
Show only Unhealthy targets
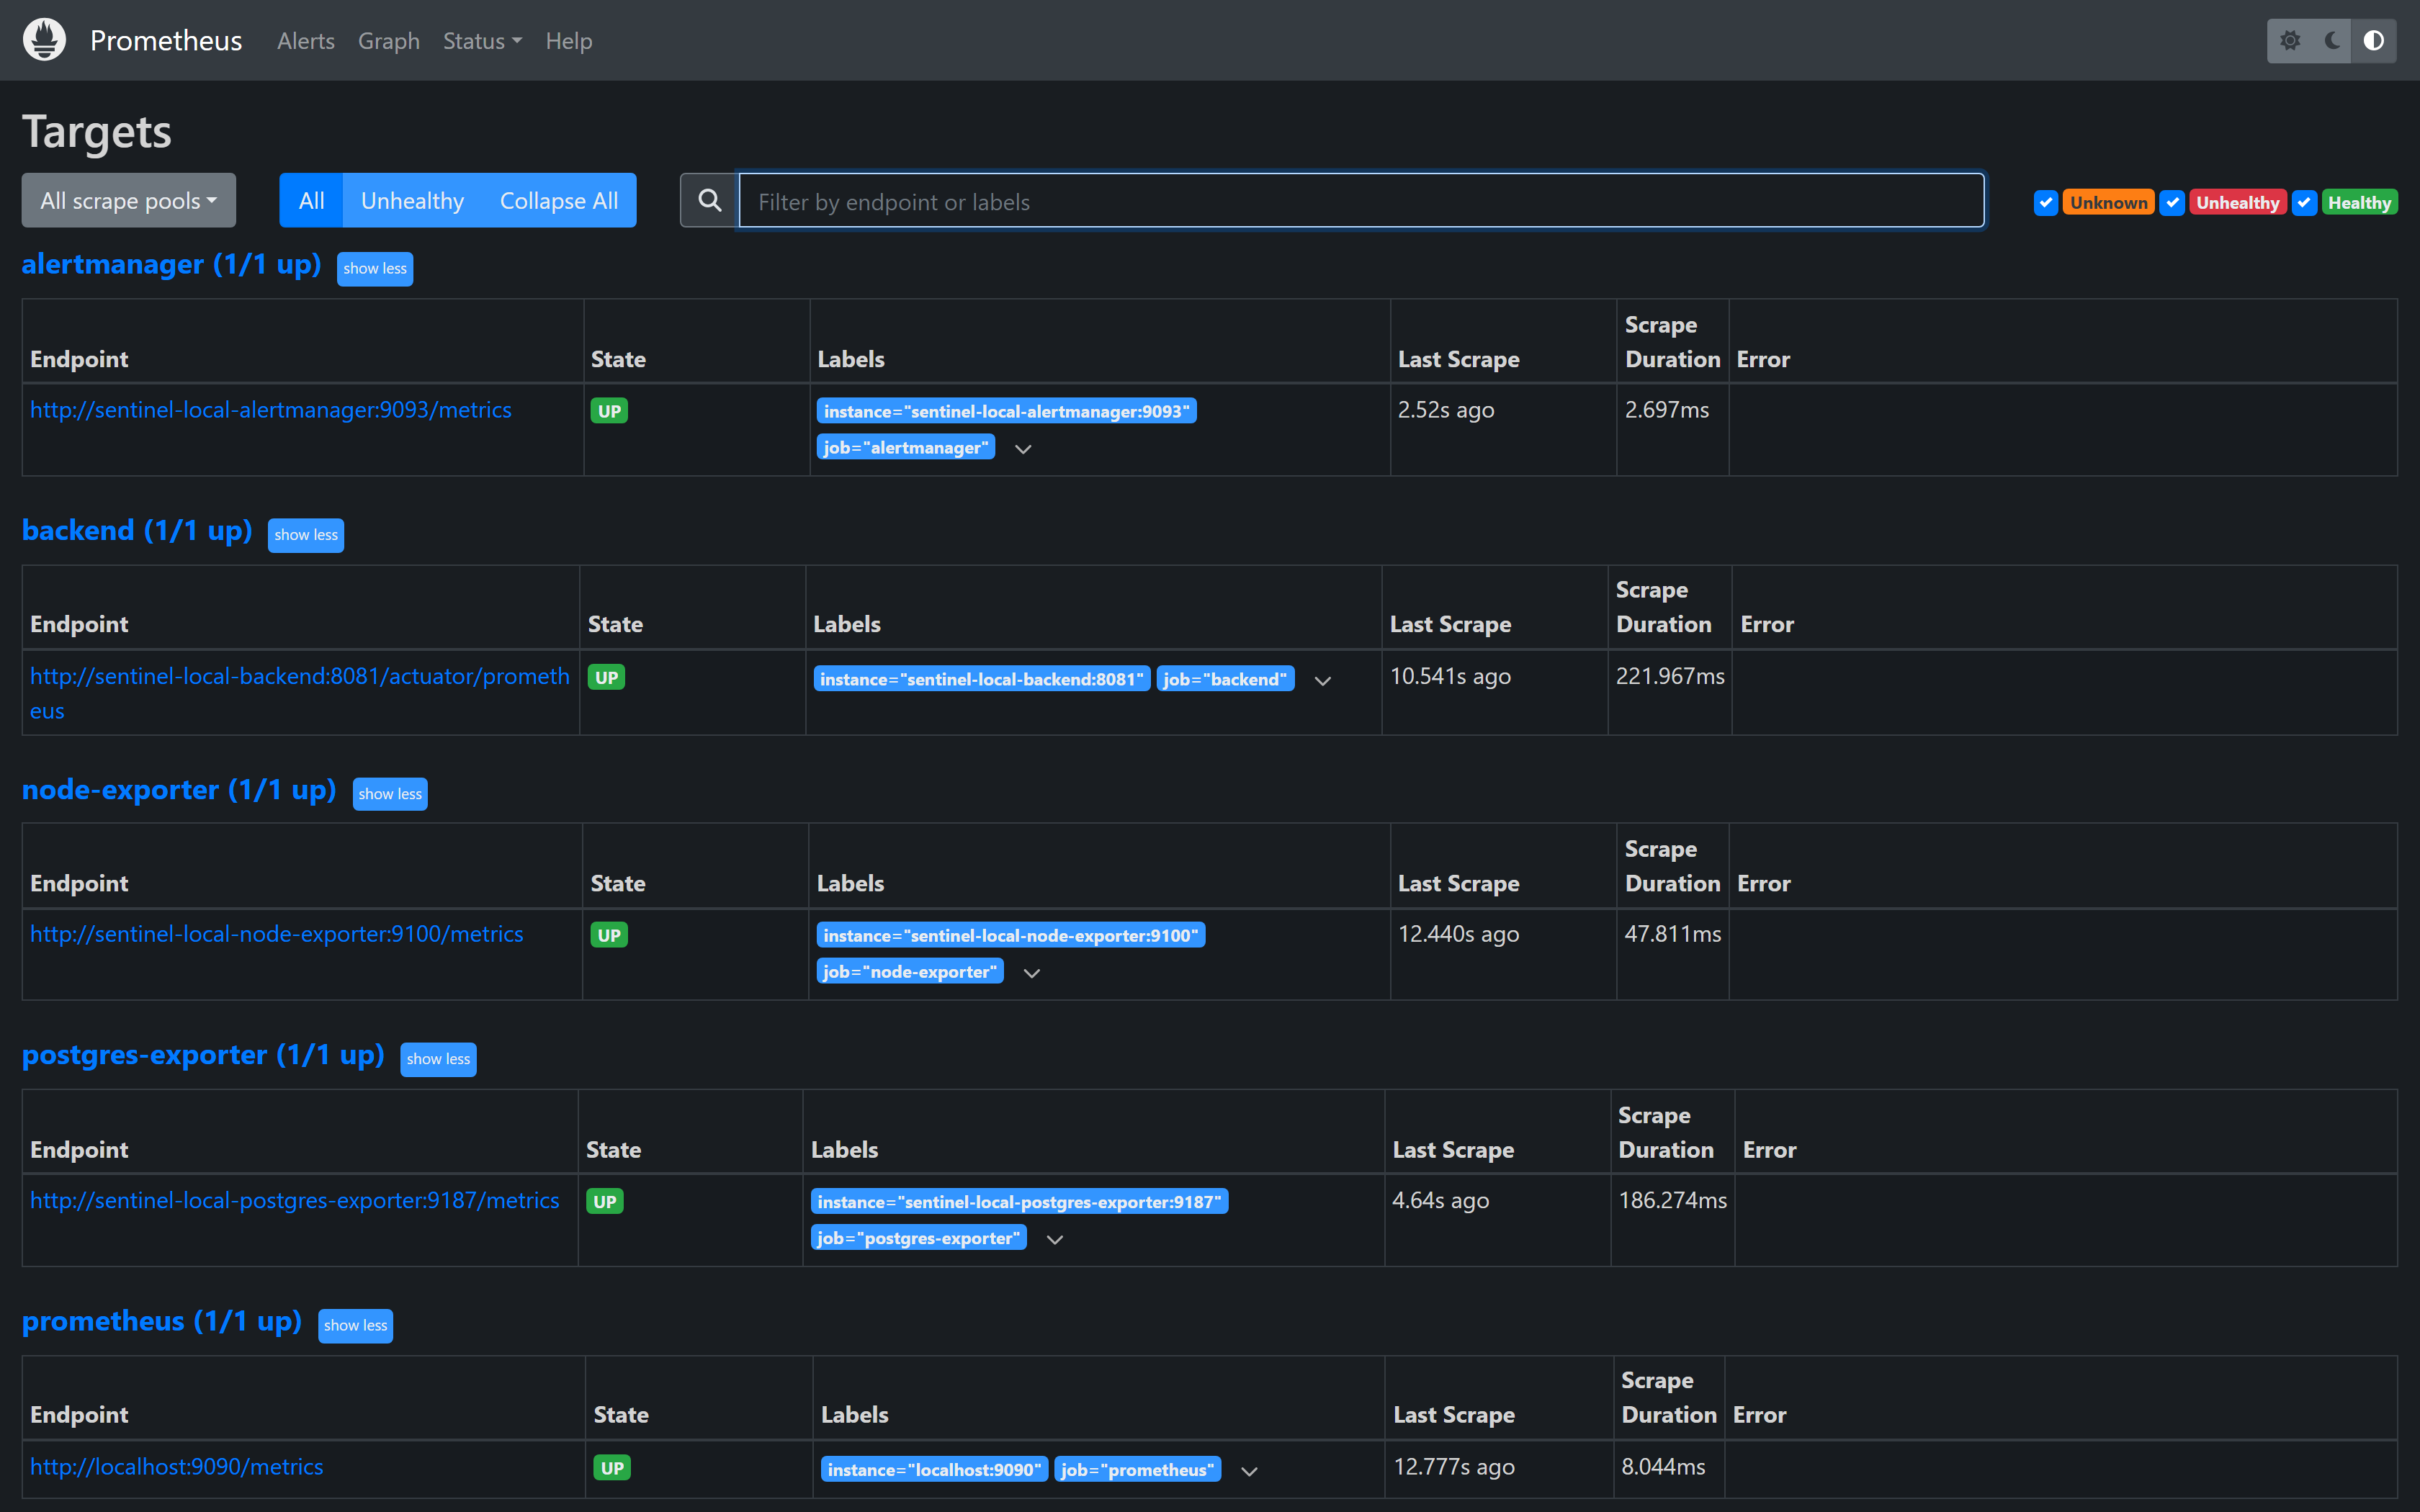click(x=412, y=200)
